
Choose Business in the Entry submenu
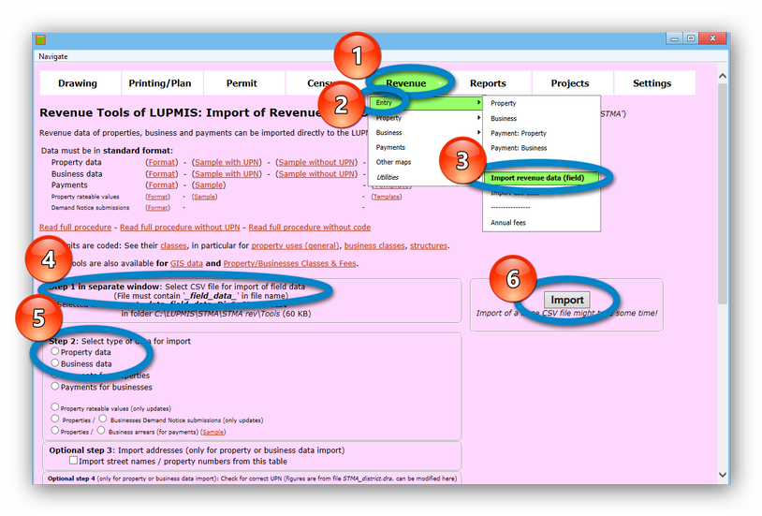[x=504, y=118]
